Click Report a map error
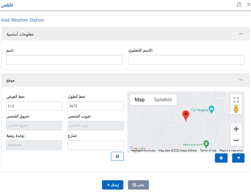The image size is (251, 192). [231, 150]
